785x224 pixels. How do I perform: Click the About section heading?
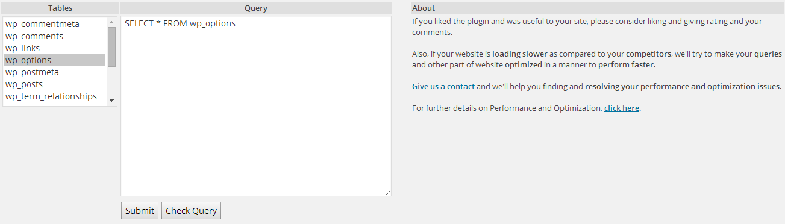(x=424, y=8)
